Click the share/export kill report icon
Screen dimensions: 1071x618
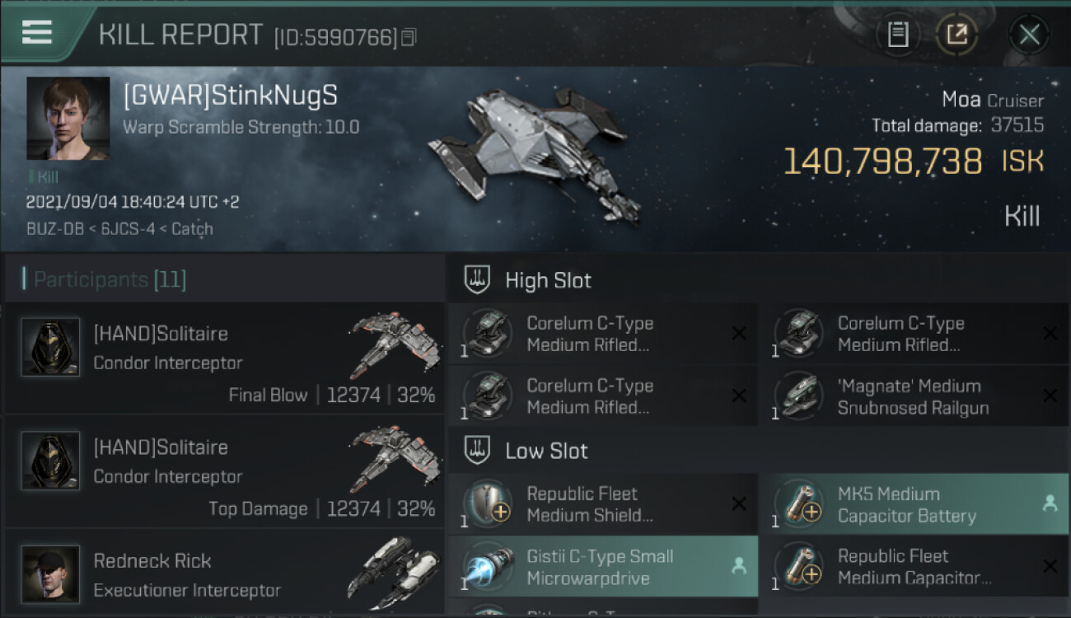[x=956, y=35]
